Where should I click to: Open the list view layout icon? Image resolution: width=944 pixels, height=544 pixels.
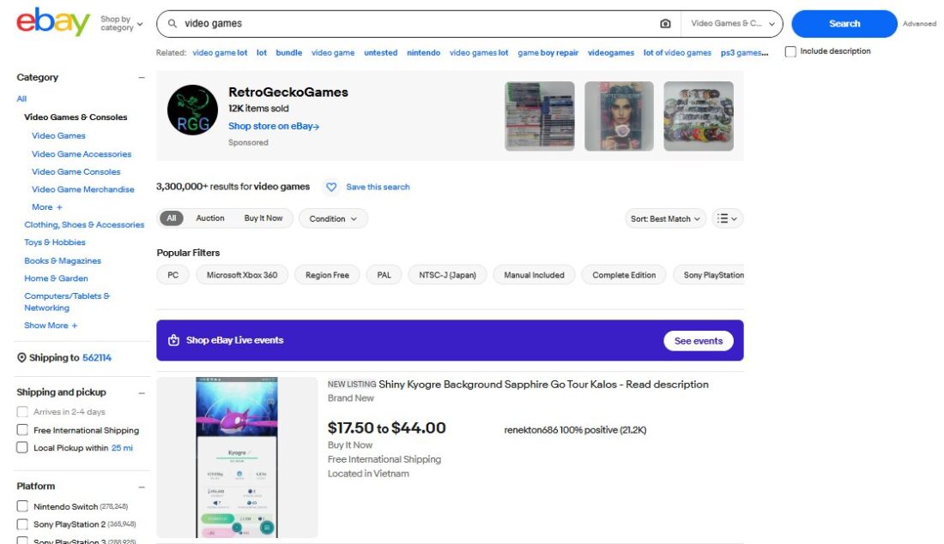click(725, 218)
